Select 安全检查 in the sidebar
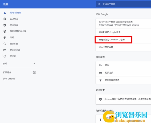Screen dimensions: 151x123 point(14,25)
